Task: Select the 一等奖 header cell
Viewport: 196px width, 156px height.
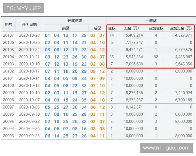Action: coord(151,20)
